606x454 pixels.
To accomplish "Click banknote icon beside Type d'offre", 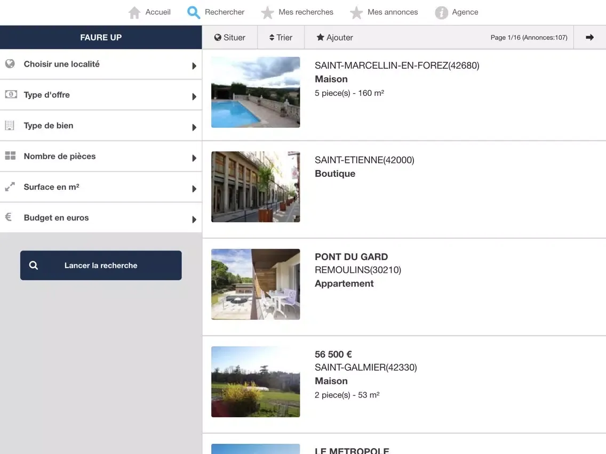I will (x=11, y=94).
